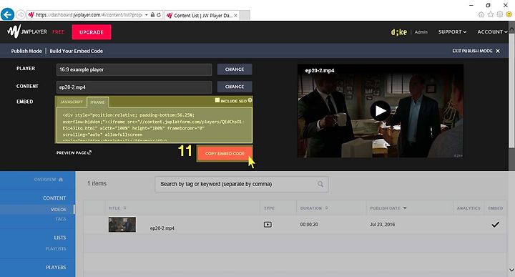The height and width of the screenshot is (277, 515).
Task: Sort by PUBLISH DATE column header
Action: [388, 208]
